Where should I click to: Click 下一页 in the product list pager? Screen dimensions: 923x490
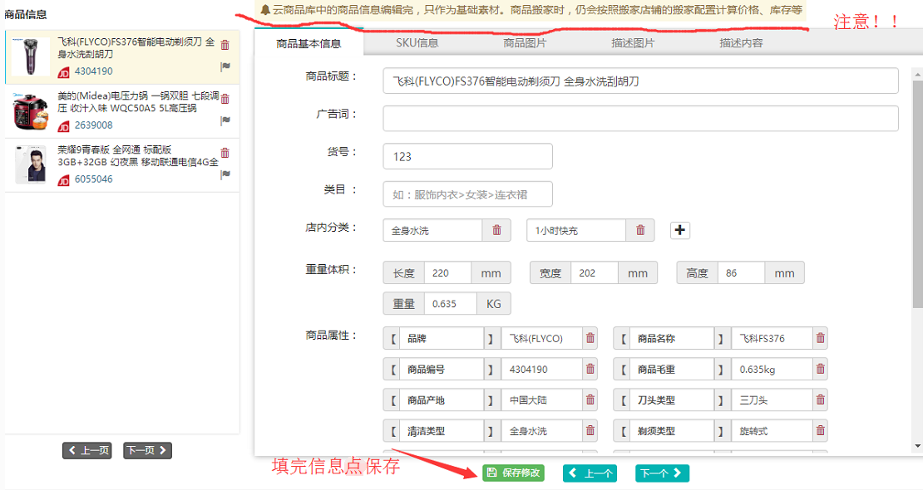[x=148, y=451]
